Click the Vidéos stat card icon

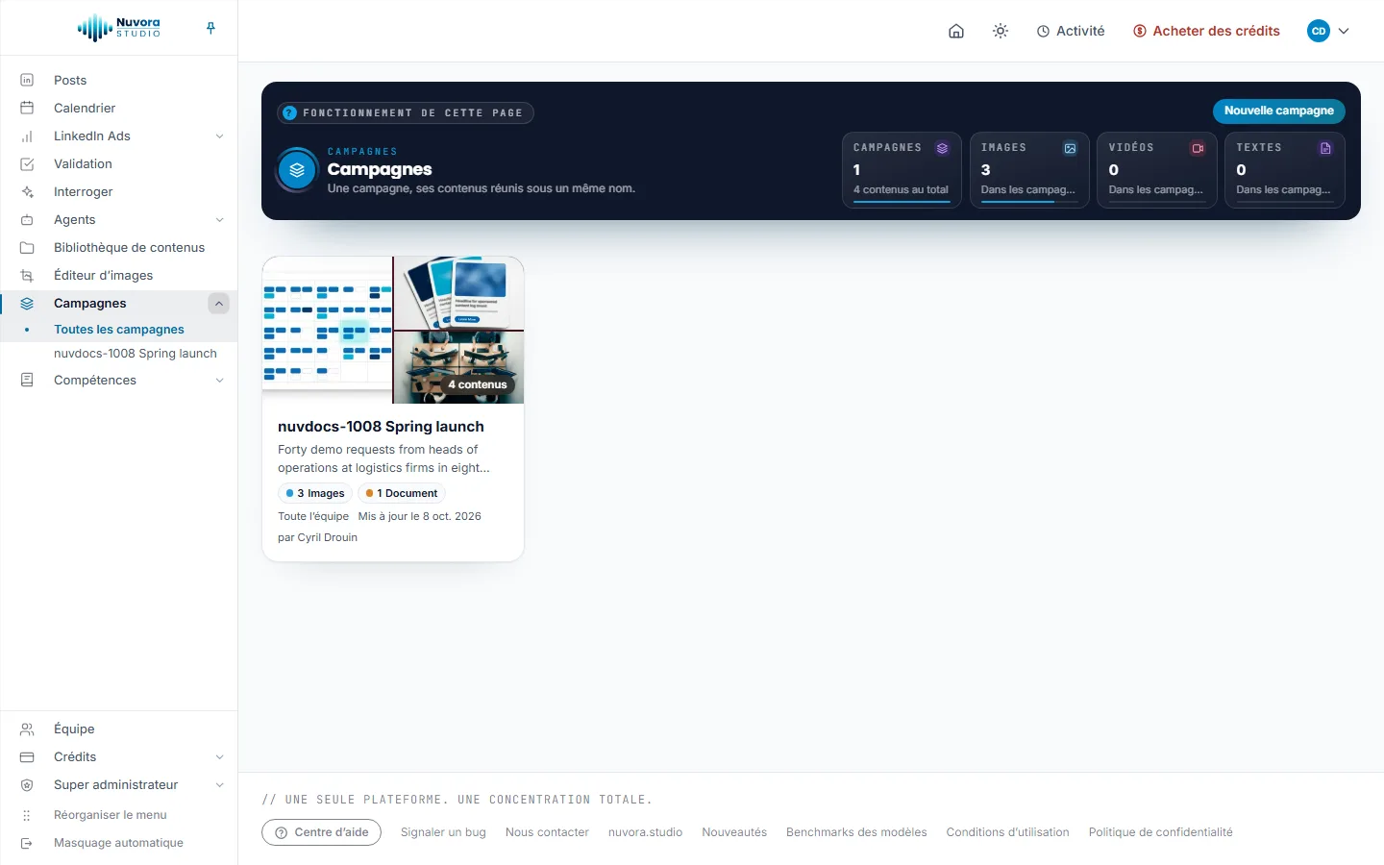[x=1198, y=148]
